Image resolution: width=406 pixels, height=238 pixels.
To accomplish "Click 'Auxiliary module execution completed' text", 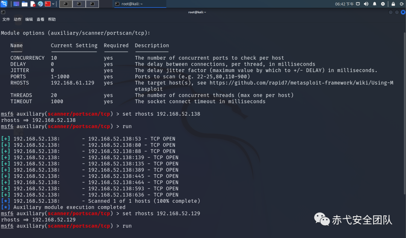I will (x=70, y=207).
